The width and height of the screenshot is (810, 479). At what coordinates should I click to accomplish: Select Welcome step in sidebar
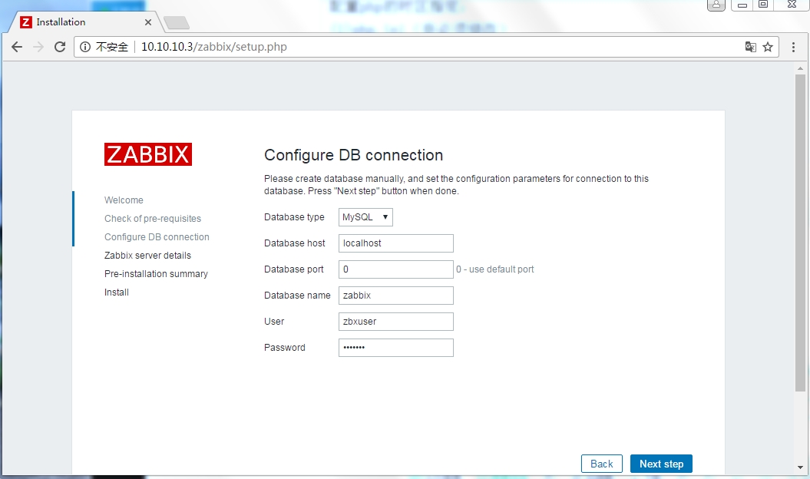[x=124, y=200]
